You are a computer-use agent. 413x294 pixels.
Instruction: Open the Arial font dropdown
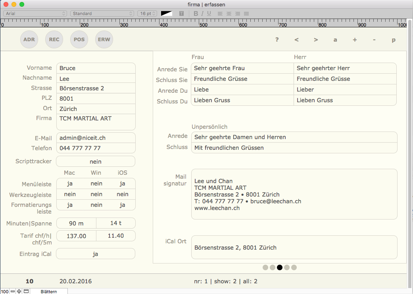point(35,13)
